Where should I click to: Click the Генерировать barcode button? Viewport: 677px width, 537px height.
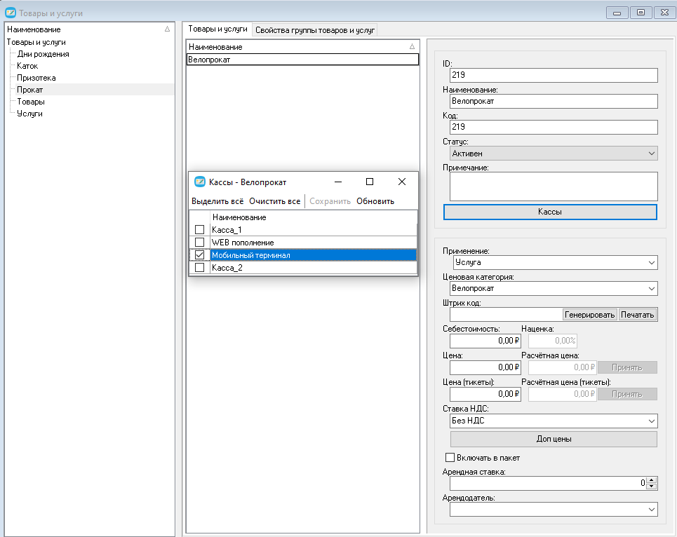tap(589, 315)
